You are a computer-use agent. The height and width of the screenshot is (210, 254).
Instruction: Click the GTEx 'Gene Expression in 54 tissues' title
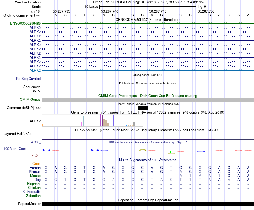[148, 112]
